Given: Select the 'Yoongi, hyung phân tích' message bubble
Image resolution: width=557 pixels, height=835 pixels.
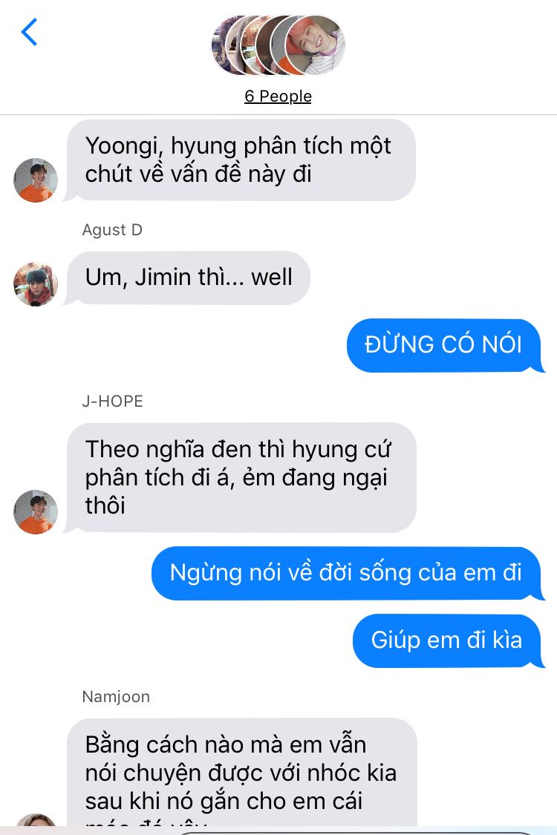Looking at the screenshot, I should click(239, 160).
